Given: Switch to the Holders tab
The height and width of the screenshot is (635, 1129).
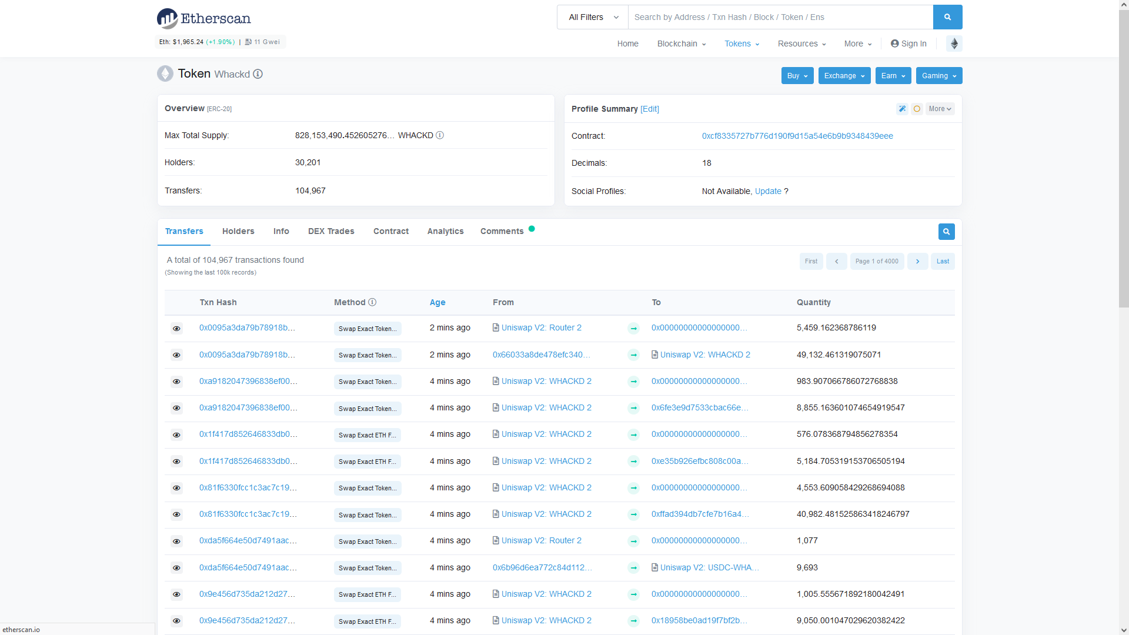Looking at the screenshot, I should [x=238, y=231].
